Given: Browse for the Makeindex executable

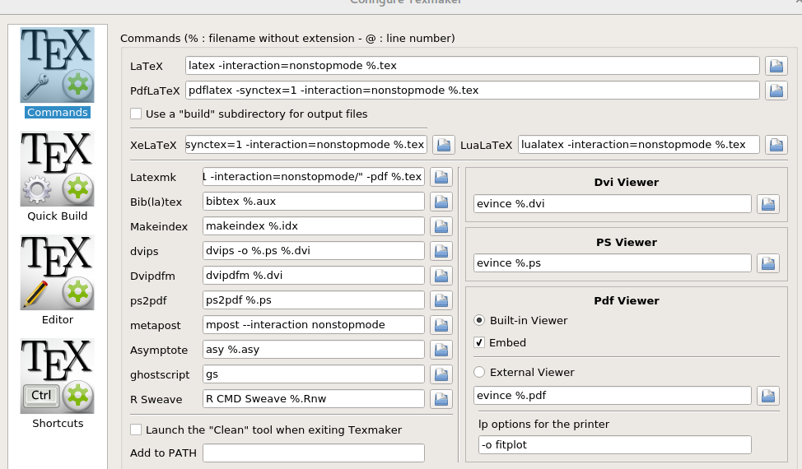Looking at the screenshot, I should point(441,226).
